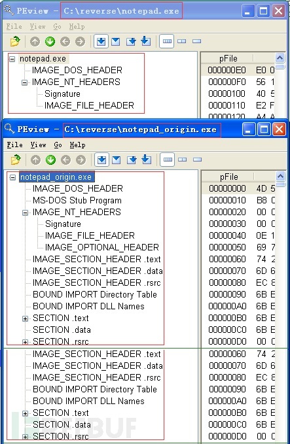The width and height of the screenshot is (290, 444).
Task: Click the 000000E0 offset row
Action: (x=238, y=70)
